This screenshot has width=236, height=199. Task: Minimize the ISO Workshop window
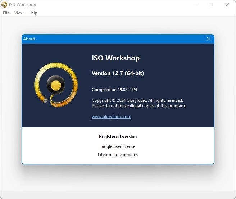point(195,5)
